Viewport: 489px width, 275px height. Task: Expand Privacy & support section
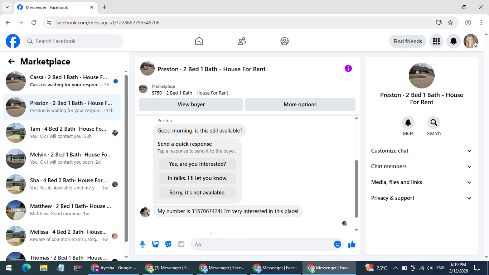[x=422, y=198]
